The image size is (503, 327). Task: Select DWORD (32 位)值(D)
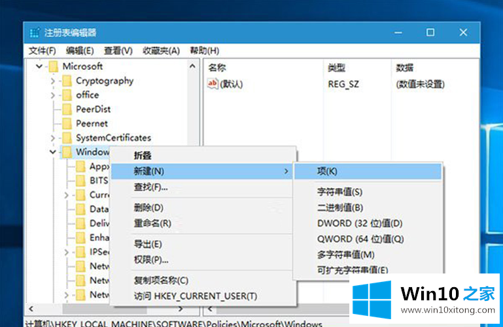[x=368, y=223]
